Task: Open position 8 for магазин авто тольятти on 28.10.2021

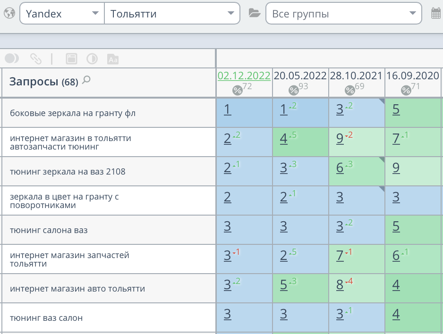Action: point(340,285)
